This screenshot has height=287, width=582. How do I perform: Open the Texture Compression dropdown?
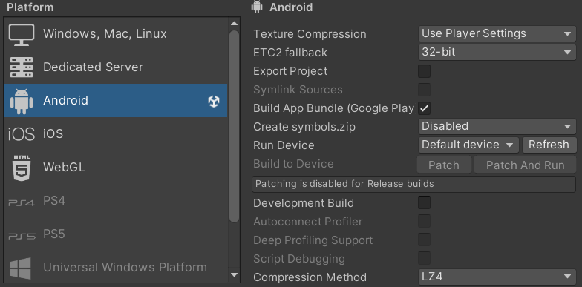coord(497,34)
